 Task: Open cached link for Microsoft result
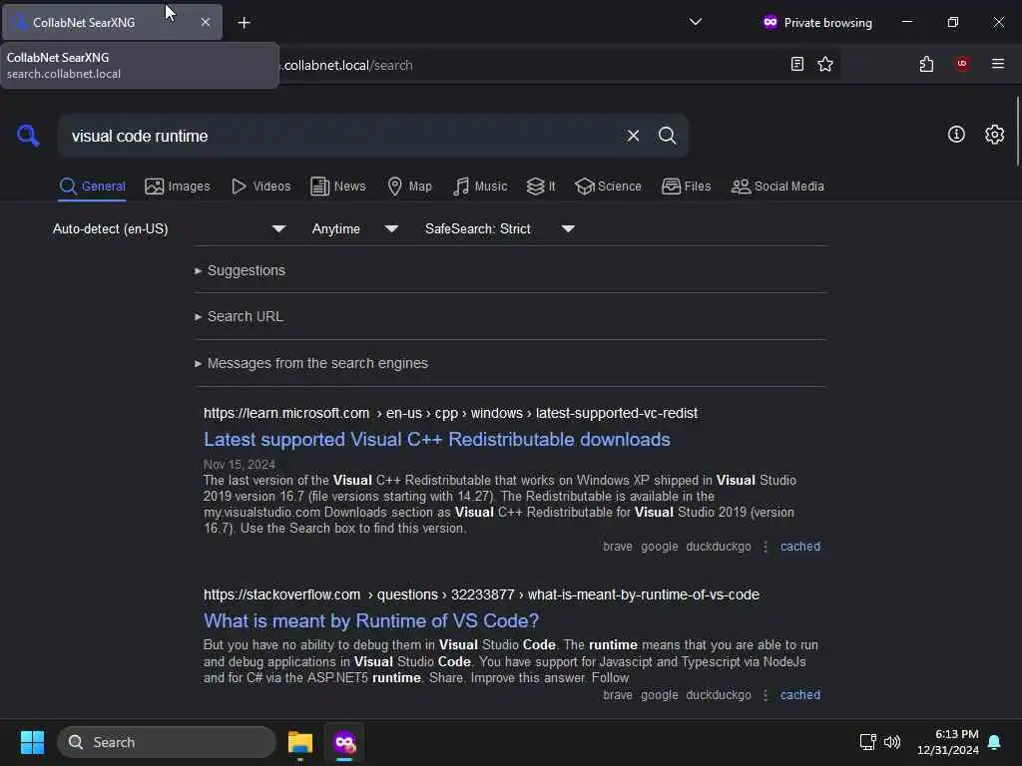pos(800,547)
